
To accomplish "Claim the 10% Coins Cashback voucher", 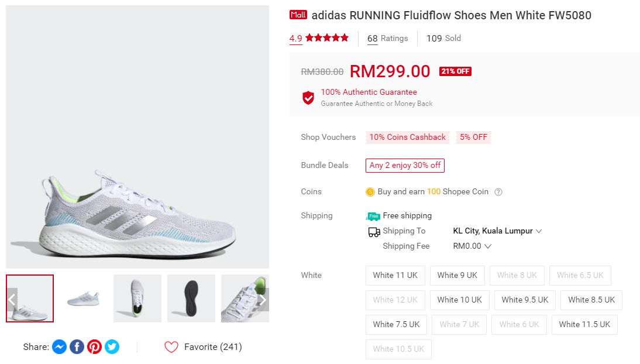I will 407,138.
